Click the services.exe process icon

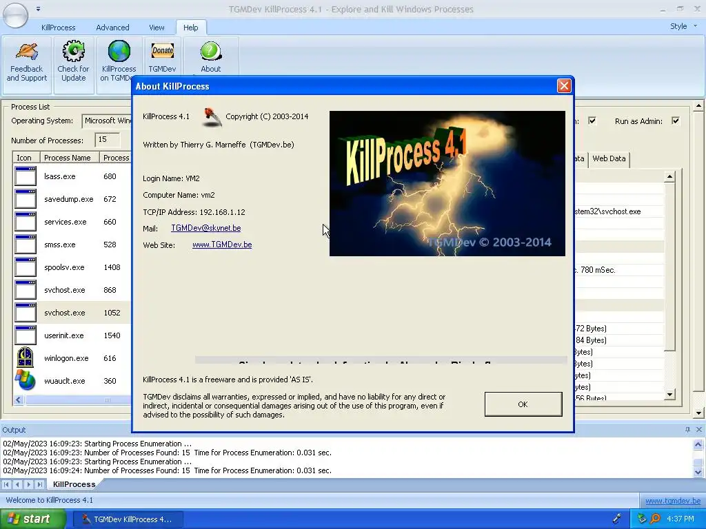point(26,222)
